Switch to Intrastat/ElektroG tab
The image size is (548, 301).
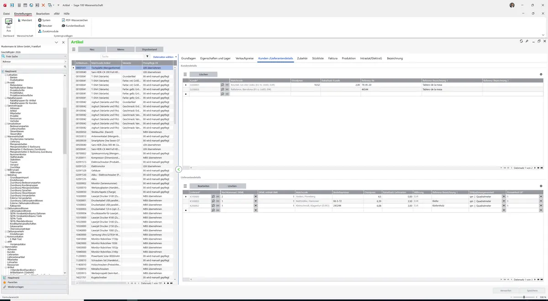371,58
